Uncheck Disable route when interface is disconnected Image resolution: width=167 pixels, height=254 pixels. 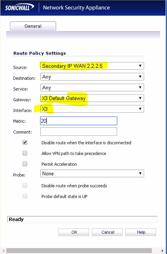coord(25,142)
